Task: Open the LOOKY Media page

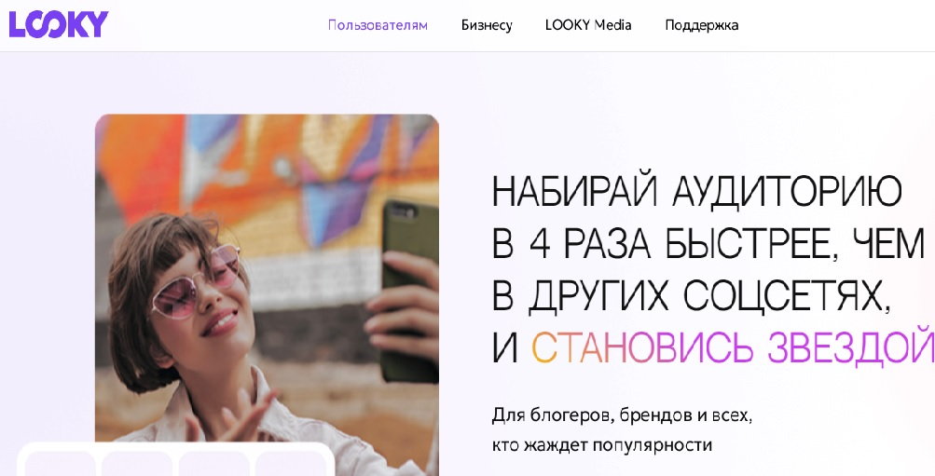Action: (x=588, y=25)
